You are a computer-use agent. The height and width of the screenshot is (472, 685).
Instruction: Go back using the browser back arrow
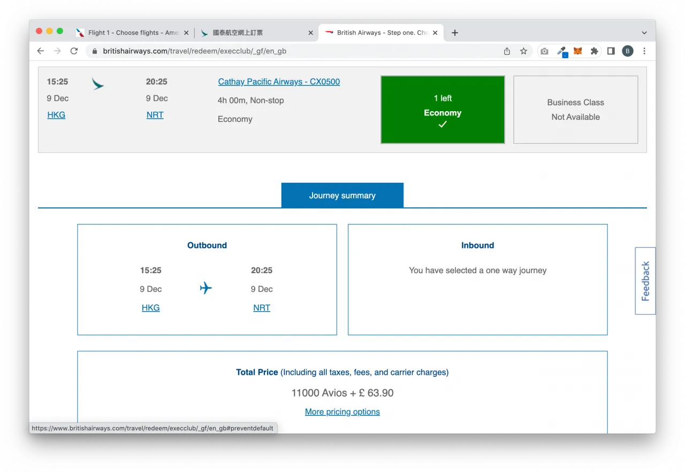pos(41,51)
